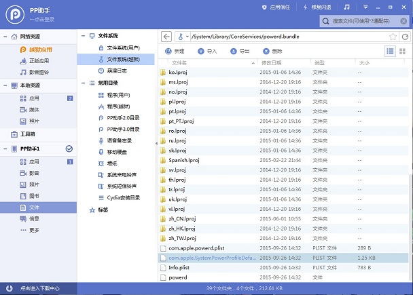
Task: Click the back arrow navigation button
Action: point(166,36)
